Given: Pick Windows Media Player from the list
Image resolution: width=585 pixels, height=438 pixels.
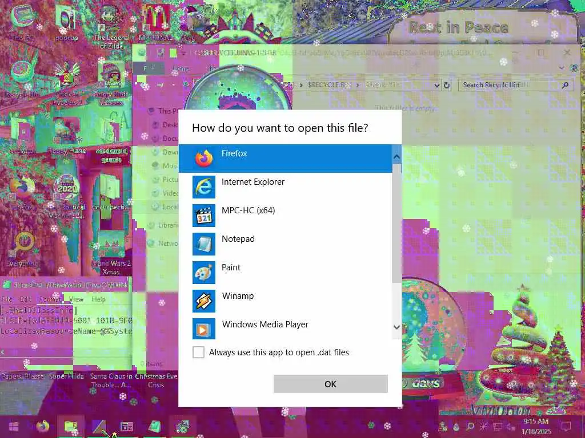Looking at the screenshot, I should pyautogui.click(x=286, y=329).
